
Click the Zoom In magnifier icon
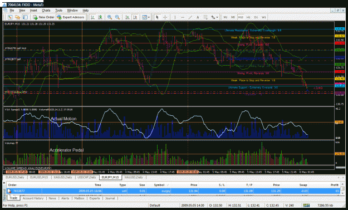(110, 17)
